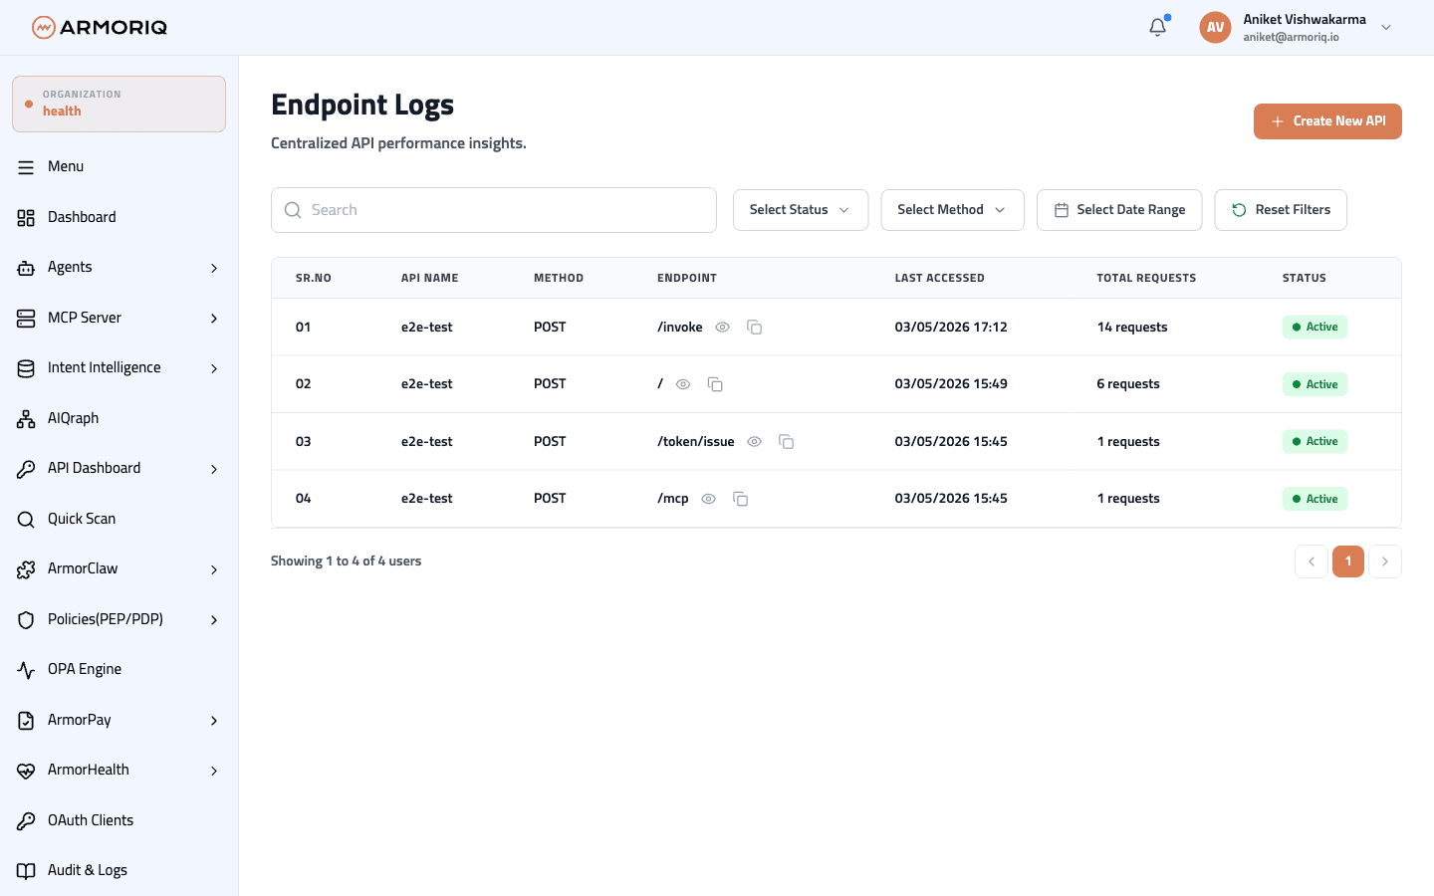Copy the / endpoint in row 02
1434x896 pixels.
715,384
